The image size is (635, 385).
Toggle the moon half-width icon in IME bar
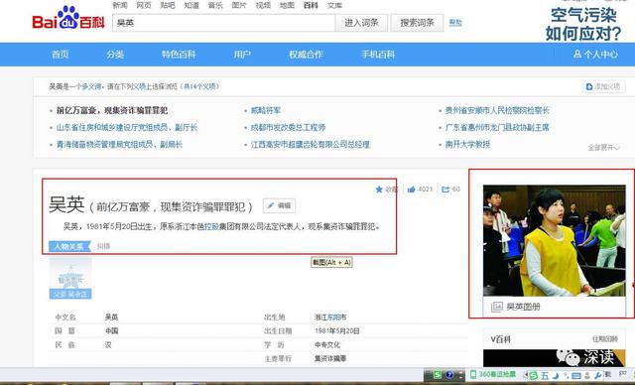556,376
